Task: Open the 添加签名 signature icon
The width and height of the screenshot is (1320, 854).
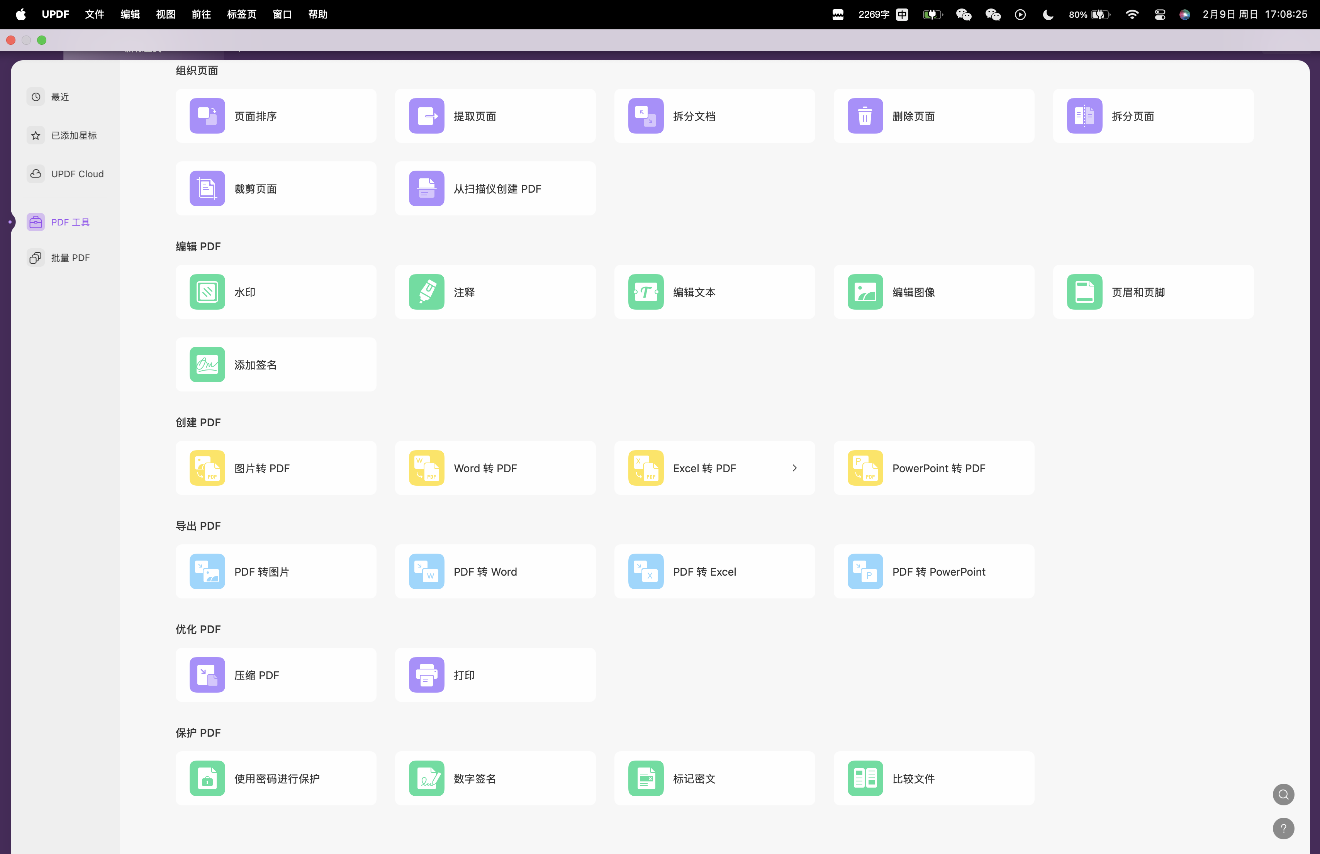Action: [x=207, y=364]
